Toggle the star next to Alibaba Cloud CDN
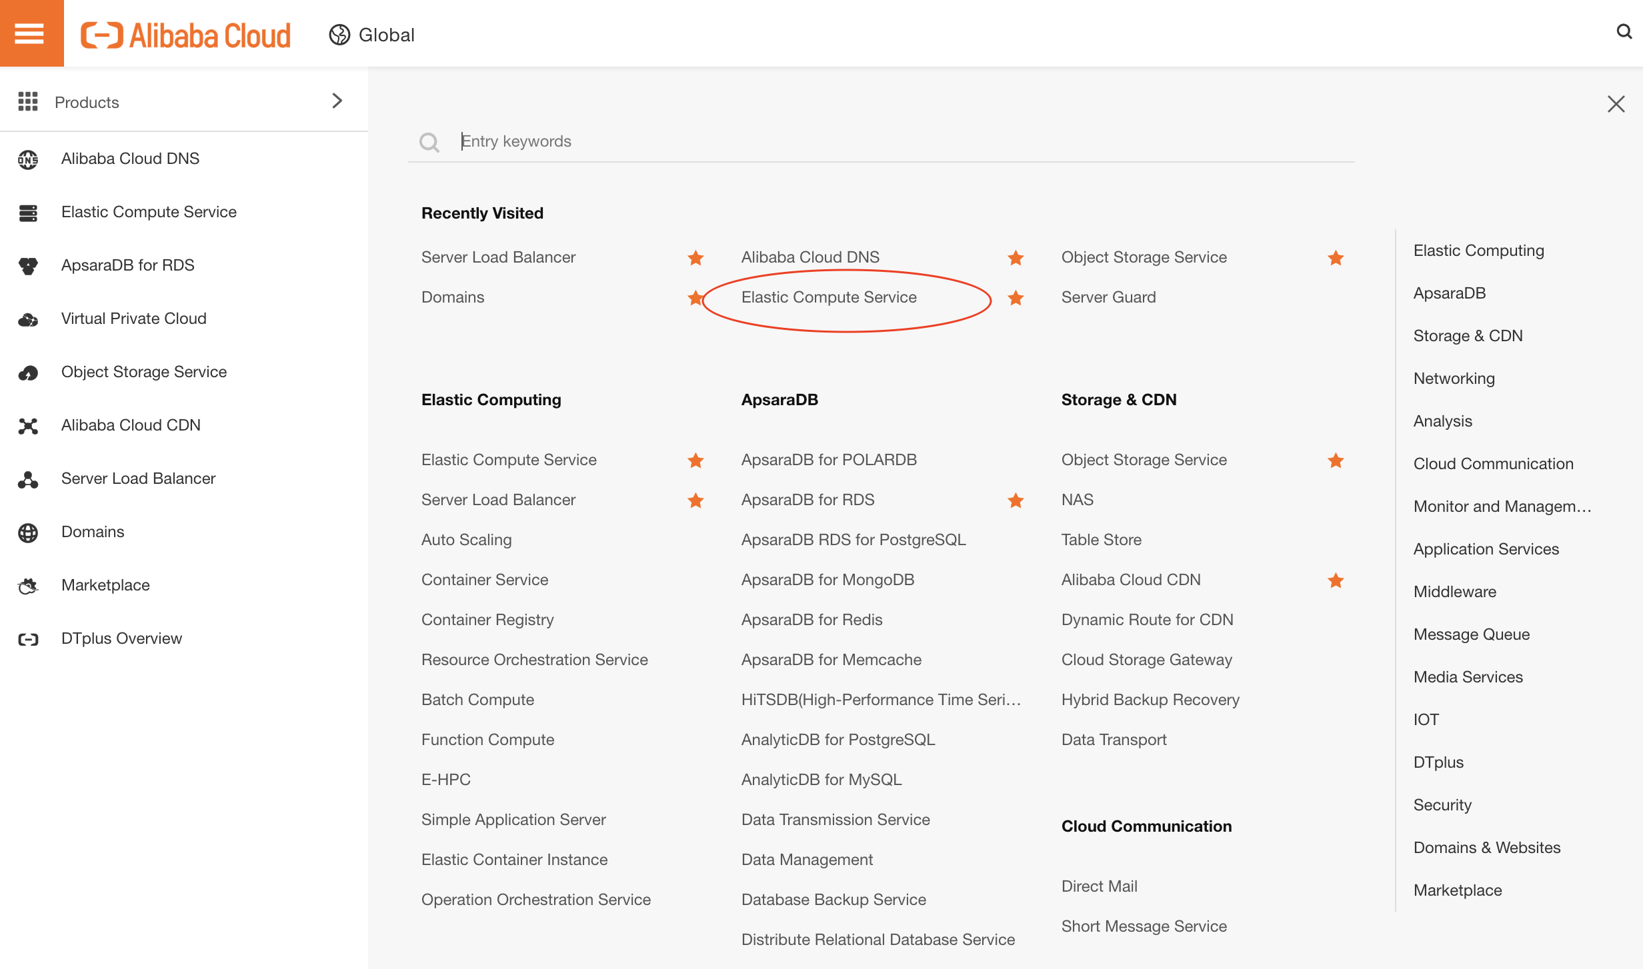 tap(1336, 580)
